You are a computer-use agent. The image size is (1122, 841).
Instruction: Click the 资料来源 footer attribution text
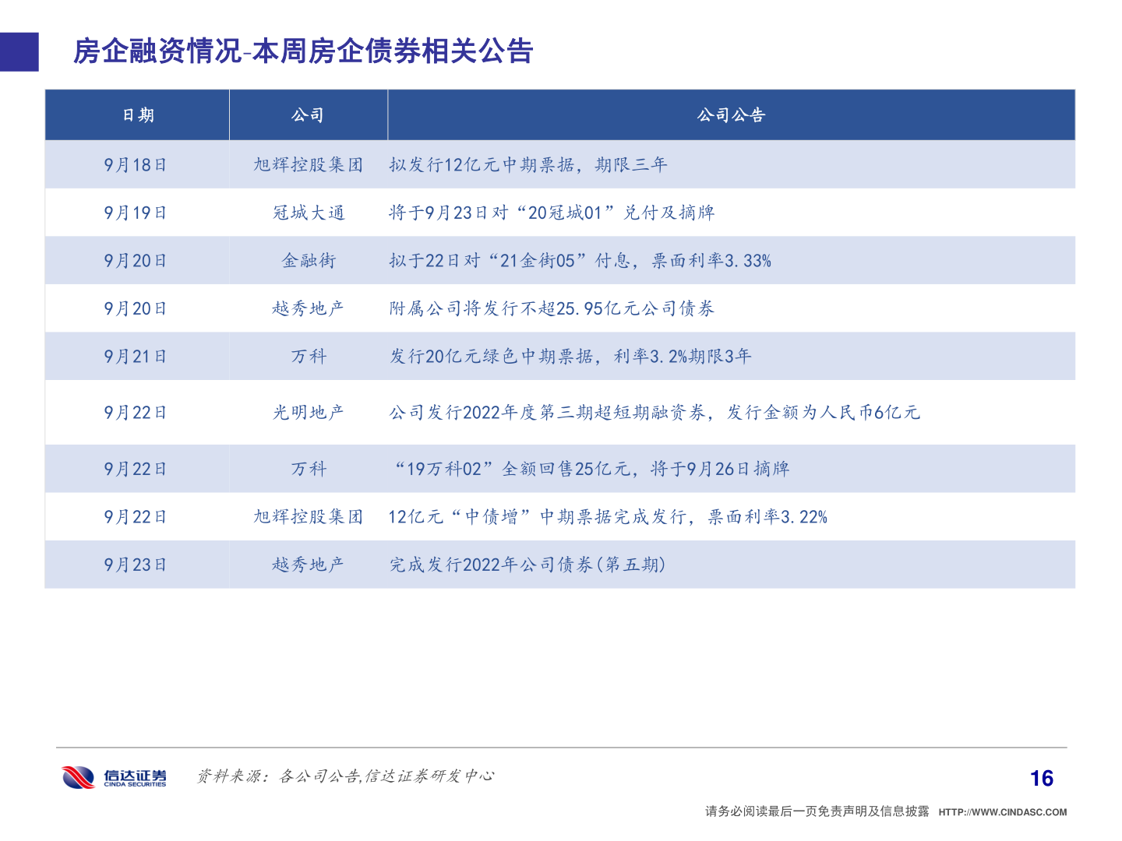click(x=347, y=776)
